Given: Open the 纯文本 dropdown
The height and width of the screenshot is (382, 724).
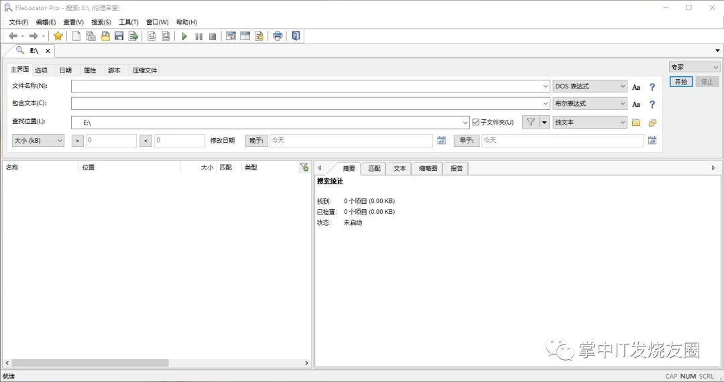Looking at the screenshot, I should click(x=590, y=122).
